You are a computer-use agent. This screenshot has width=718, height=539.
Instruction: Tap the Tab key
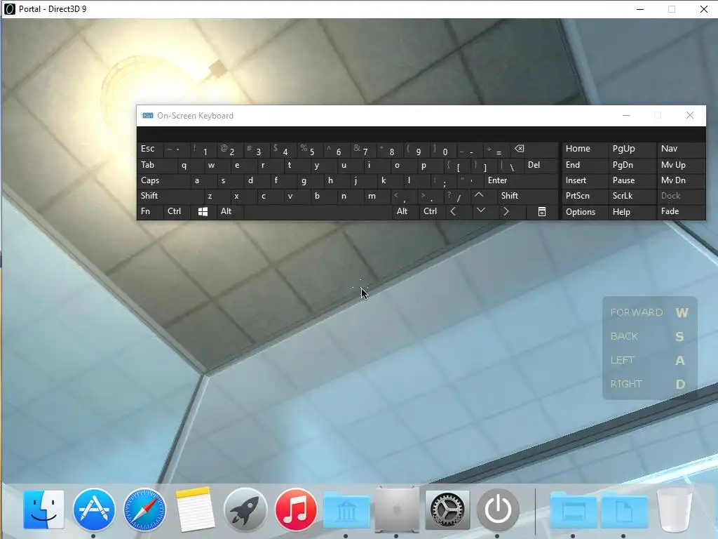(x=156, y=165)
